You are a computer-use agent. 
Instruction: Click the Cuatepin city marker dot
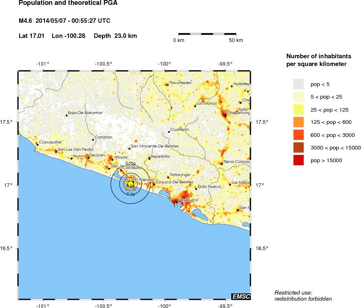[x=169, y=132]
